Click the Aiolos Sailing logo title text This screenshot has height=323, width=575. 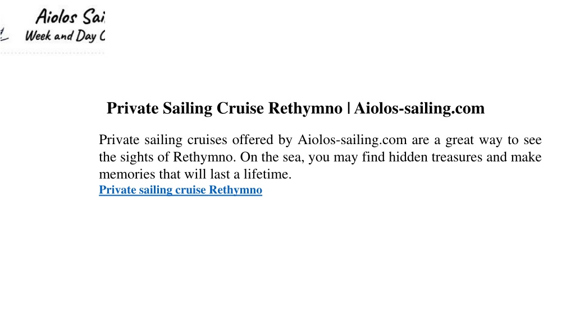pos(70,17)
